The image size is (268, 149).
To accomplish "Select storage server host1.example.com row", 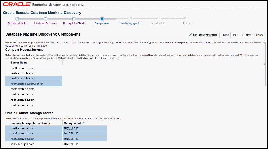I will [x=56, y=128].
